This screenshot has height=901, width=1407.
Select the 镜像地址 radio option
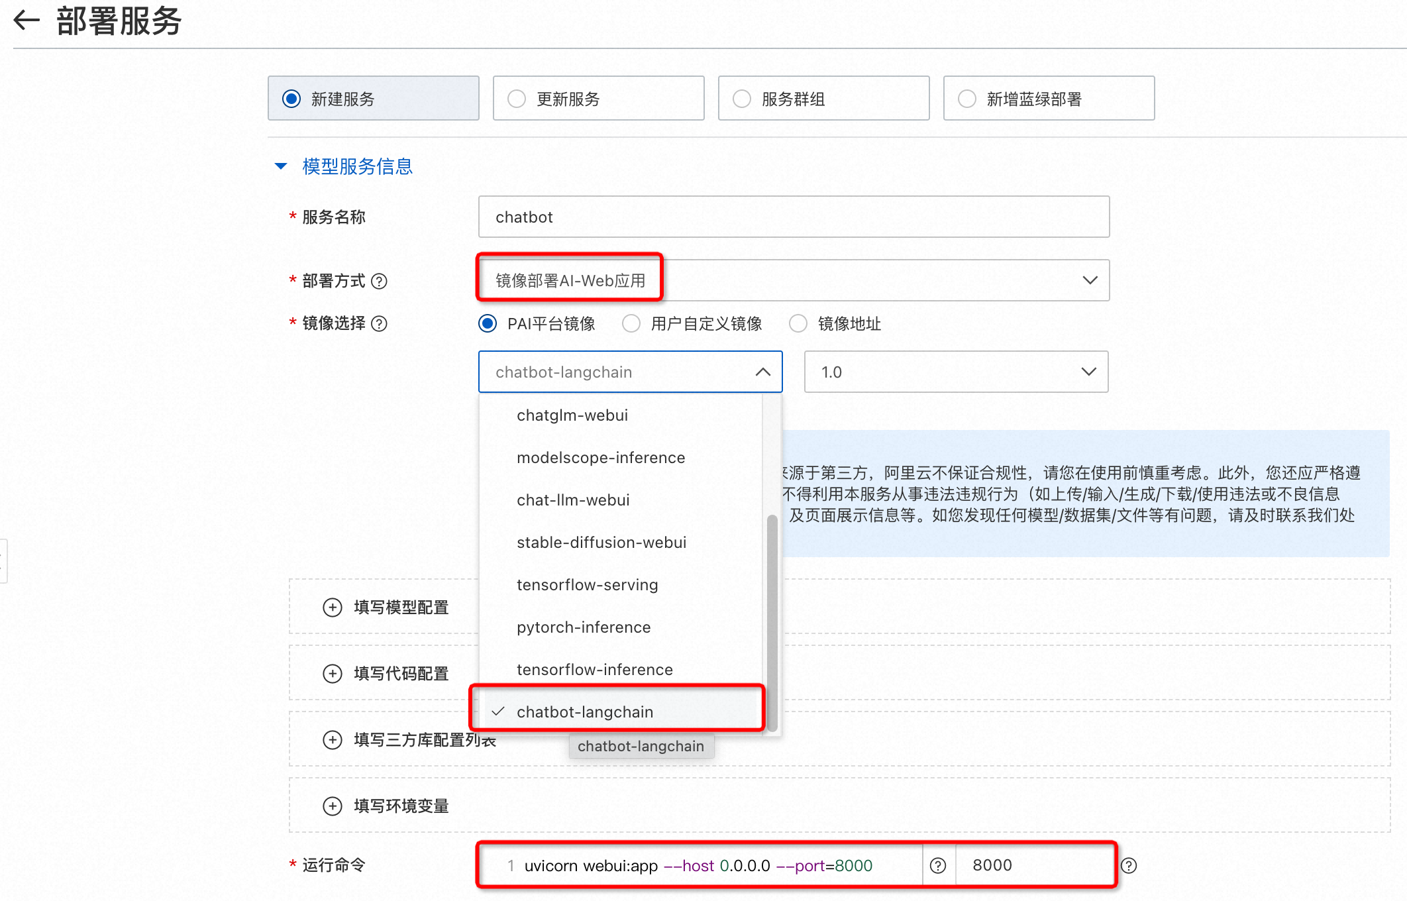click(798, 323)
